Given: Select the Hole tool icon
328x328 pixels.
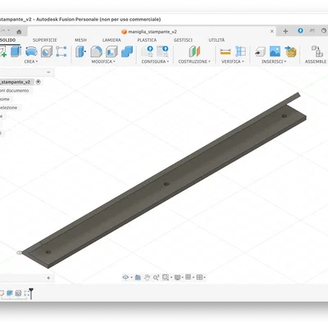Looking at the screenshot, I should pos(47,52).
